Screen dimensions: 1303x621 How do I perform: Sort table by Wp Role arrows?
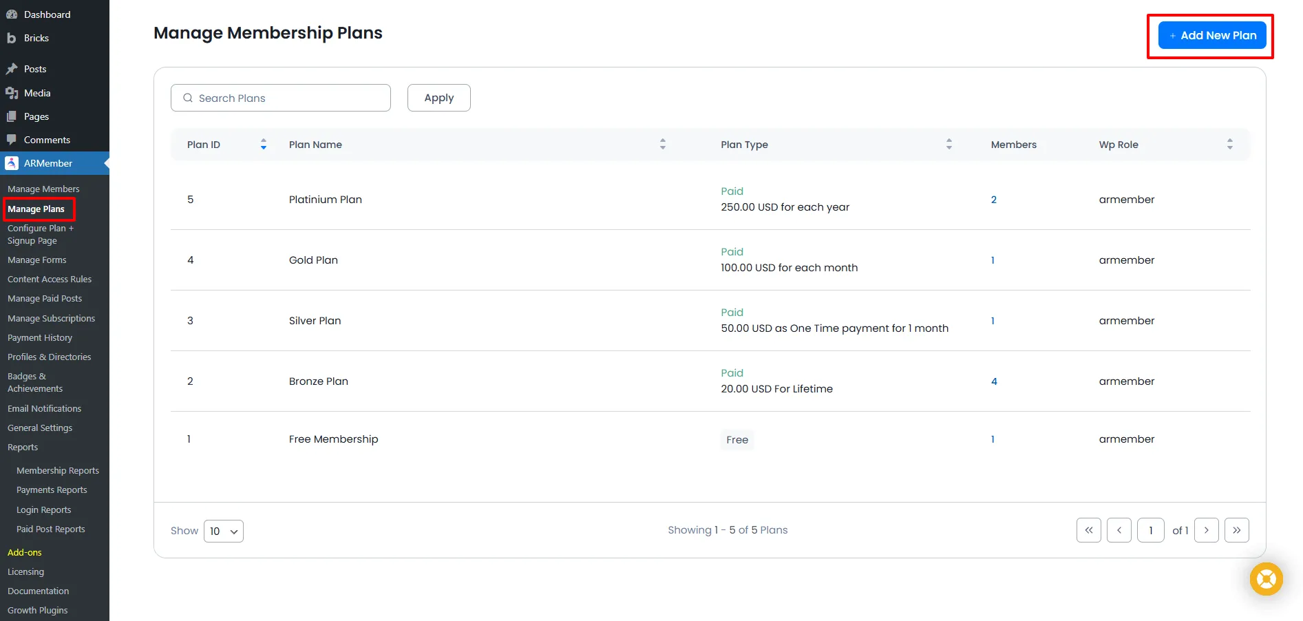[1229, 145]
